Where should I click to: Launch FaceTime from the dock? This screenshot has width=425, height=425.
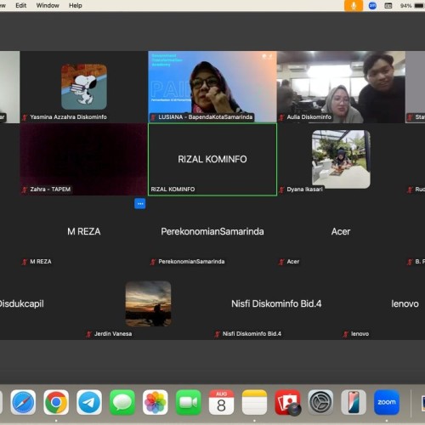189,402
